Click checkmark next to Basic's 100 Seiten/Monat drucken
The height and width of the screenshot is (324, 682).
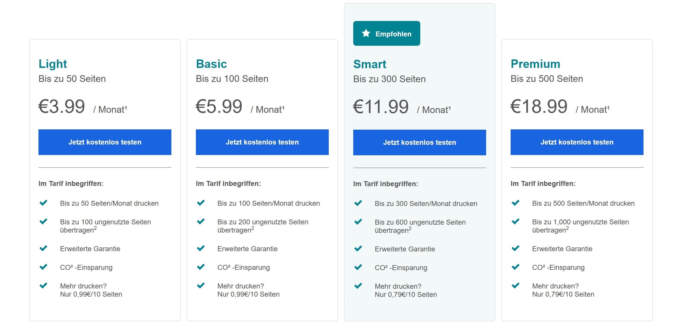point(201,203)
